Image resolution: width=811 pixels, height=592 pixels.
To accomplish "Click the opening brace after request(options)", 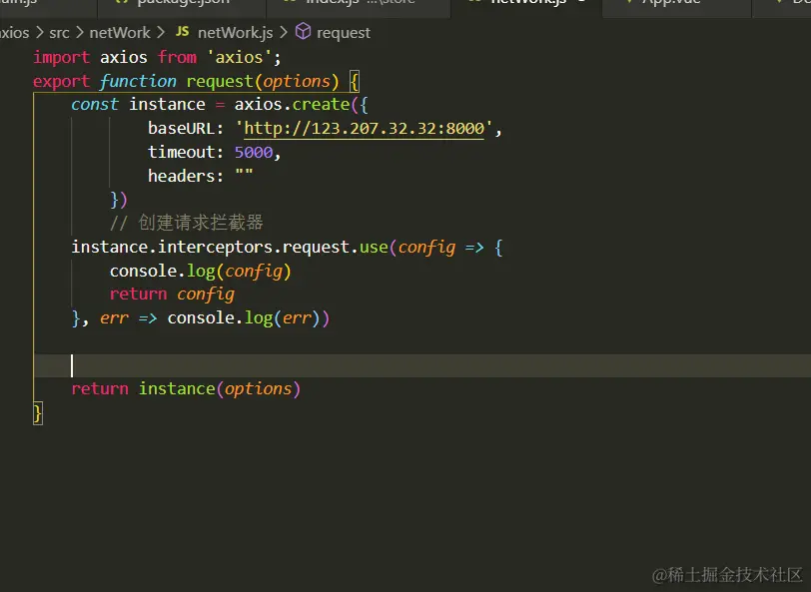I will (x=355, y=81).
